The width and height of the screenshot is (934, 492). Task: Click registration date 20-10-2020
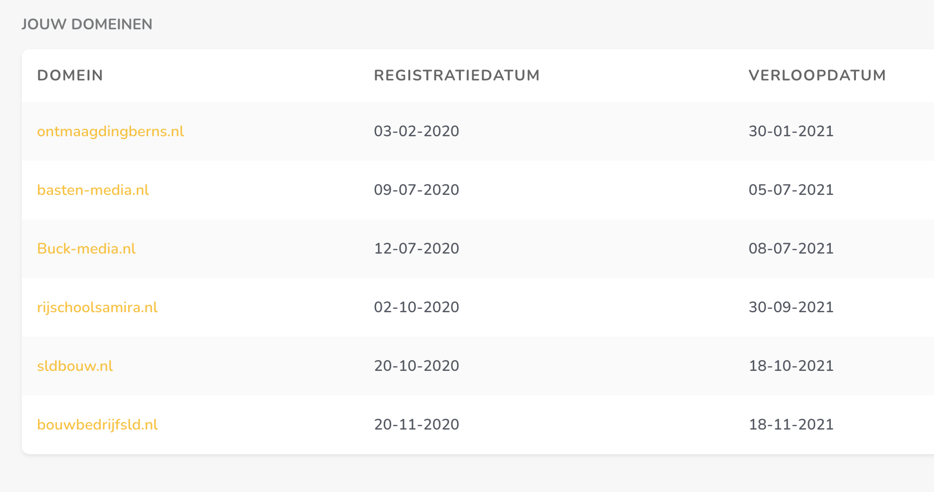416,366
